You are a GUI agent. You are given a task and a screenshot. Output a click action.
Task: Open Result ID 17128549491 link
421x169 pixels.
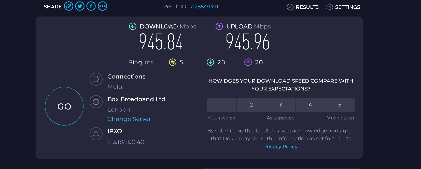point(203,7)
